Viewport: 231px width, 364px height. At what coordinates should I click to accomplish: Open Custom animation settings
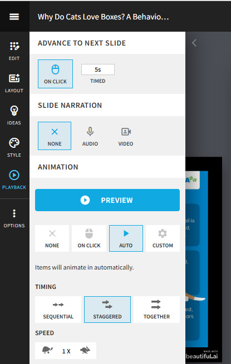[163, 238]
